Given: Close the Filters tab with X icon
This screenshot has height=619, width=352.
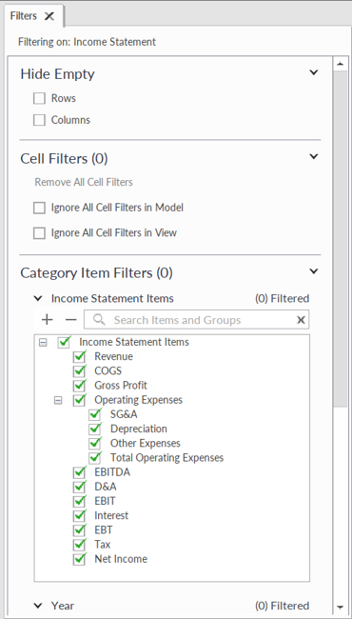Looking at the screenshot, I should pos(49,16).
